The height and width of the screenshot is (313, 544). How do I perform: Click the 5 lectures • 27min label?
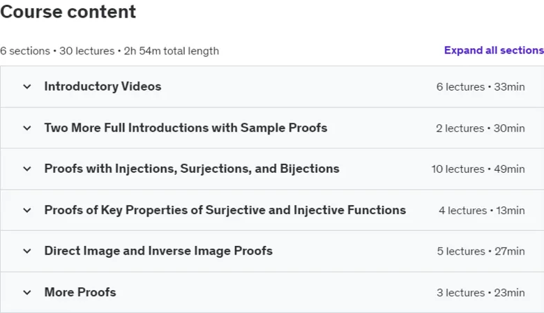click(x=481, y=251)
